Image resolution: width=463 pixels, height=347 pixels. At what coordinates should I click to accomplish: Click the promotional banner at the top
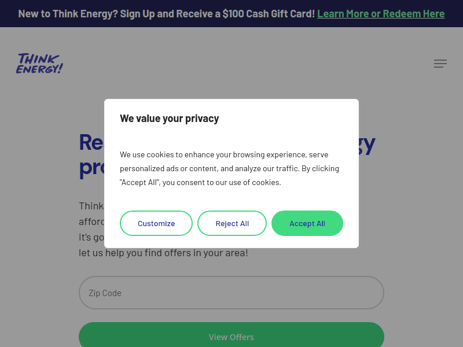point(231,13)
